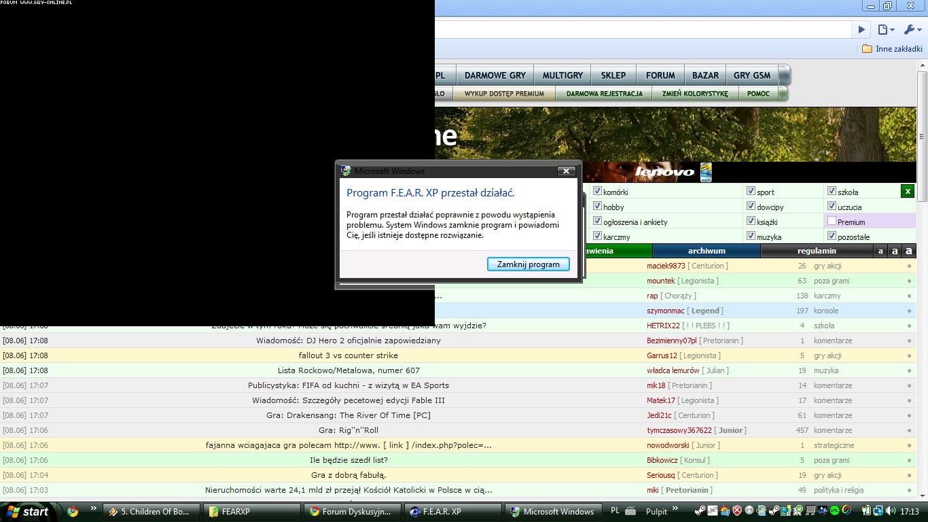Image resolution: width=928 pixels, height=522 pixels.
Task: Click the green circle tray icon
Action: point(834,511)
